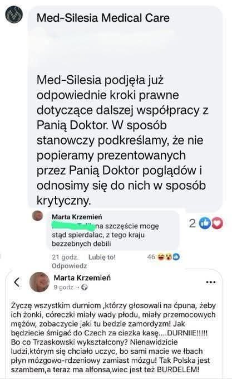Image resolution: width=232 pixels, height=379 pixels.
Task: Open reactions count showing 2
Action: point(192,223)
